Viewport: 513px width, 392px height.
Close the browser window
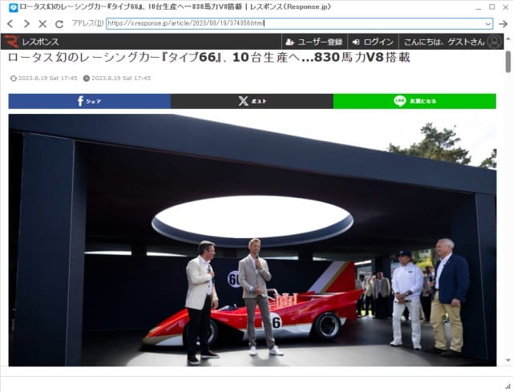click(506, 7)
